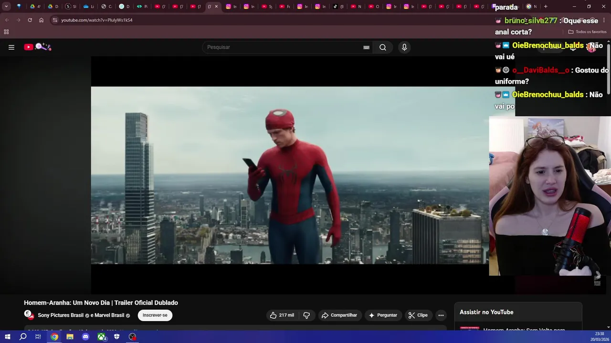Like the video with thumbs-up
The height and width of the screenshot is (343, 611).
tap(282, 315)
